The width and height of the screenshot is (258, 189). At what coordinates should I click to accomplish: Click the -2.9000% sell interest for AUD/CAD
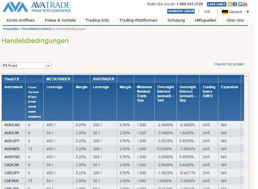point(165,125)
